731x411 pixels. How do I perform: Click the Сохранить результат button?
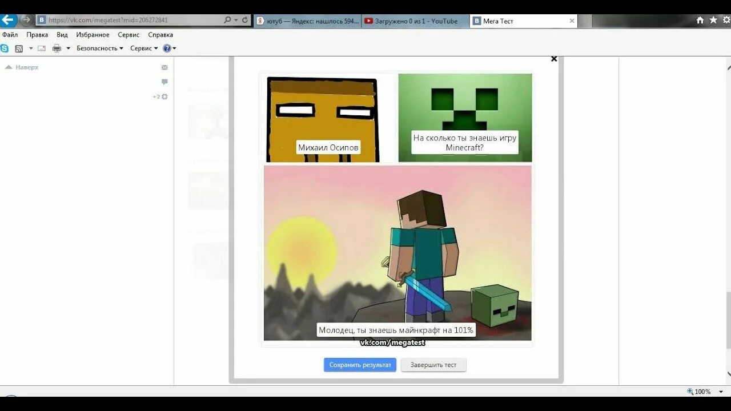pos(360,365)
